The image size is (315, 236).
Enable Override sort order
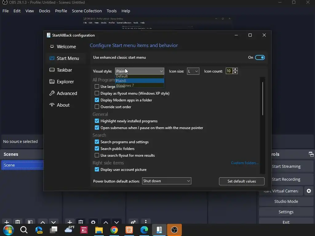[x=97, y=107]
